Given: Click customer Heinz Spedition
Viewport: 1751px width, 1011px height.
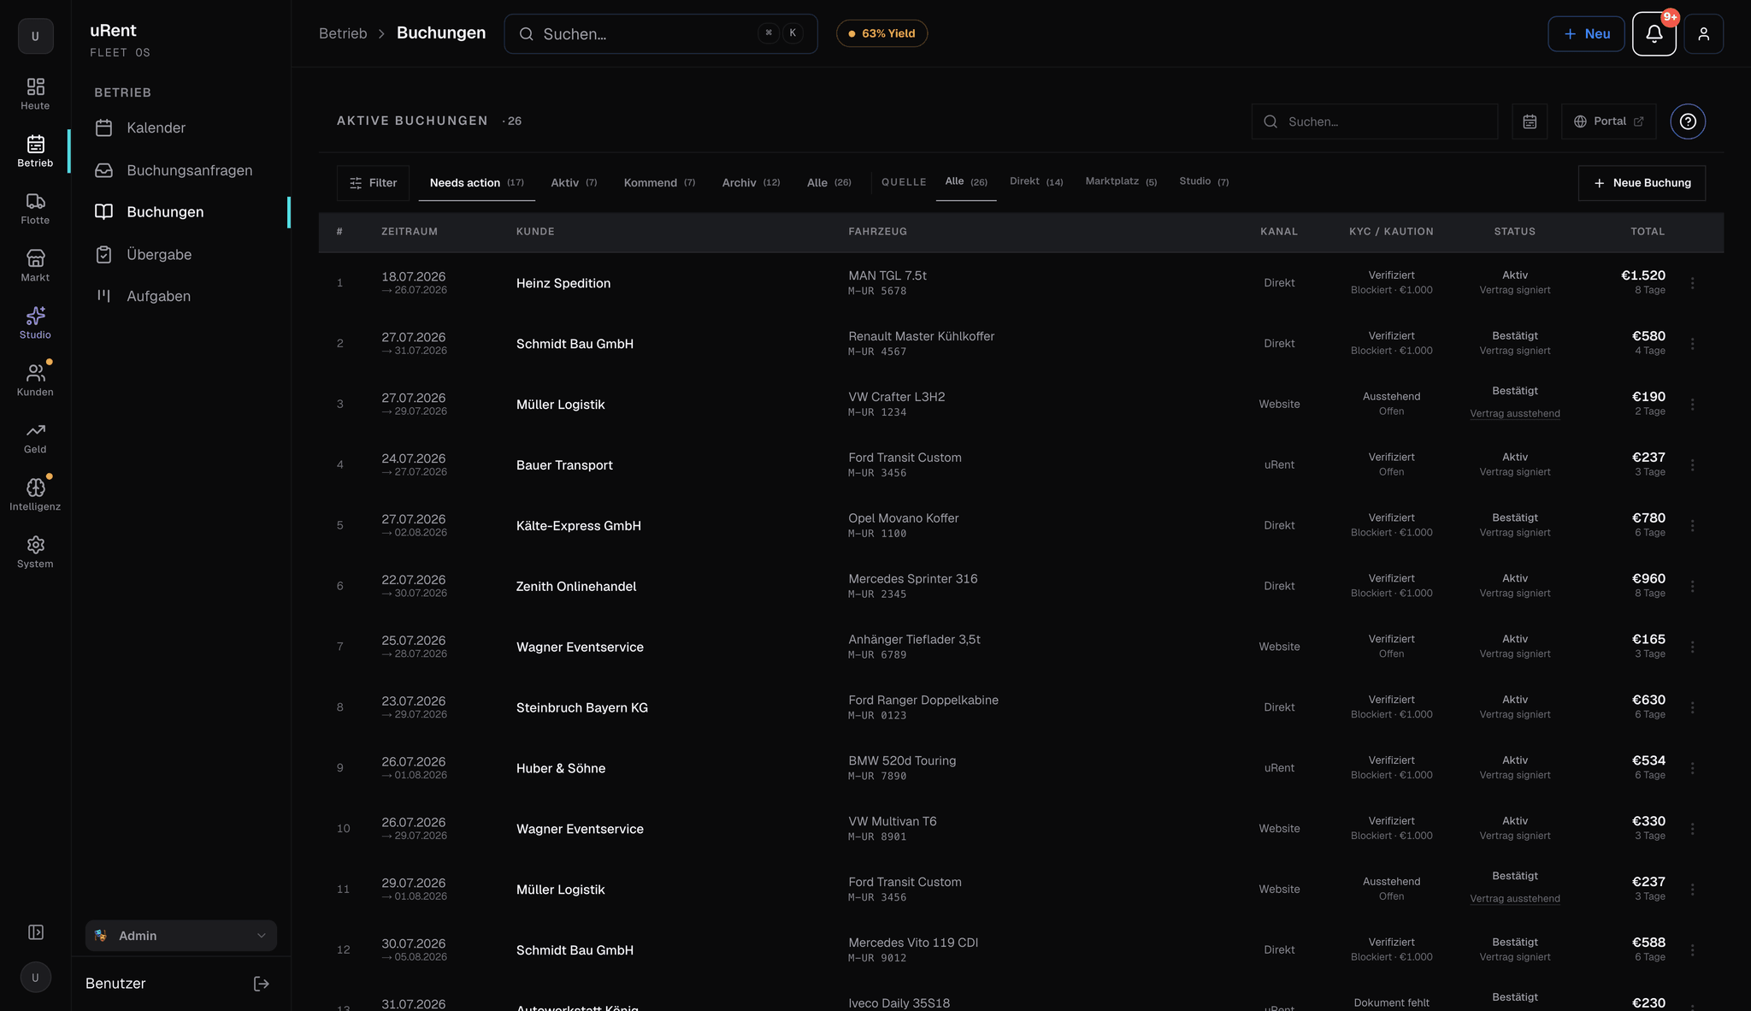Looking at the screenshot, I should 563,283.
